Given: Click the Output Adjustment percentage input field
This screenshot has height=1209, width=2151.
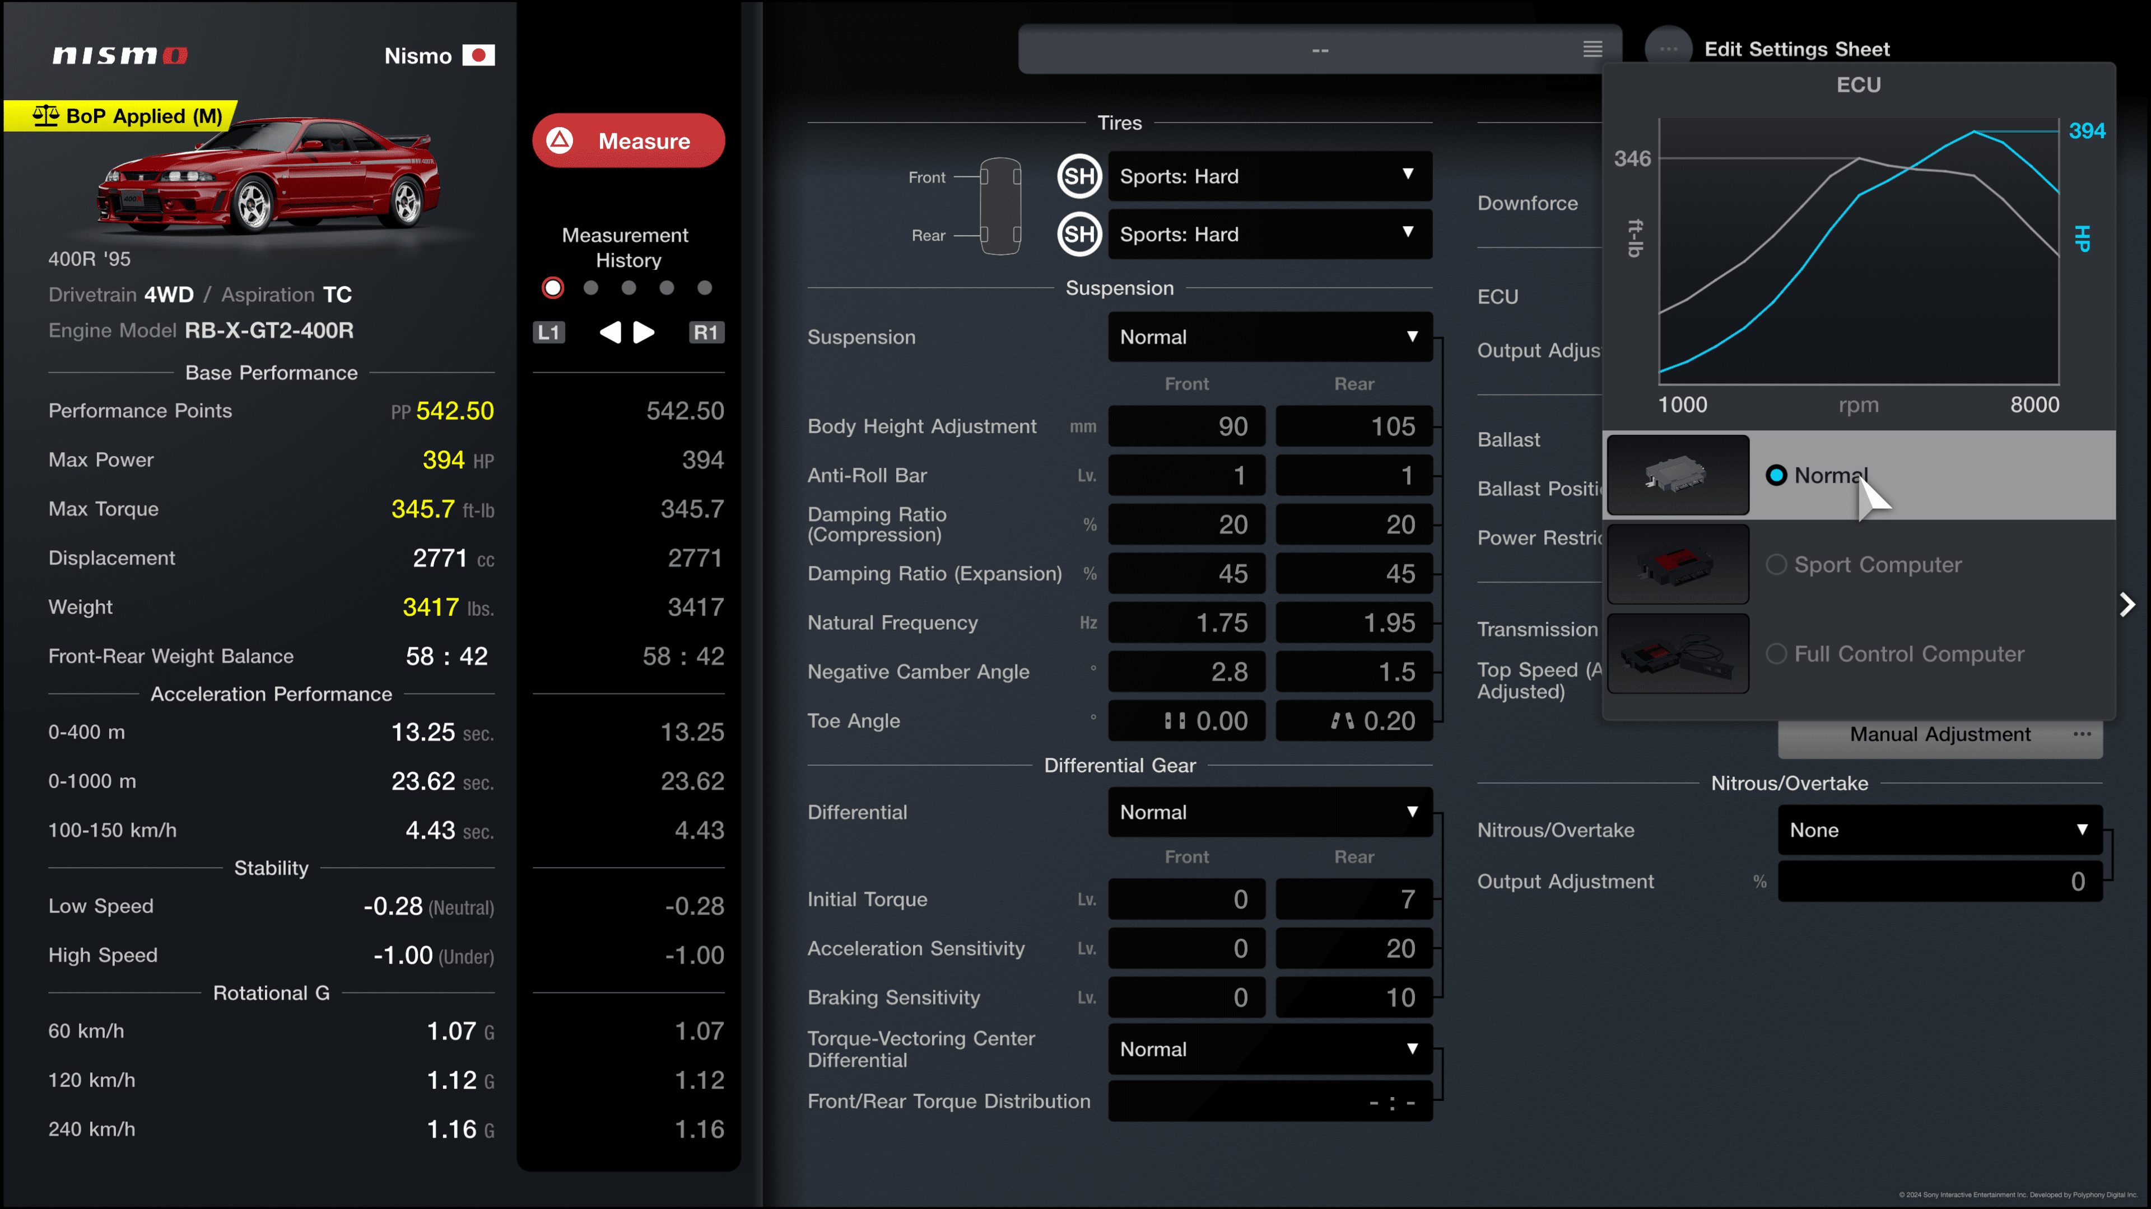Looking at the screenshot, I should coord(1940,882).
